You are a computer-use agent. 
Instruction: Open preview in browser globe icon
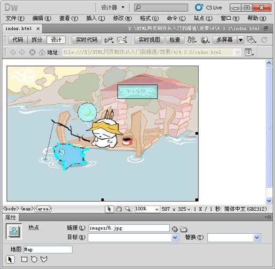[x=205, y=40]
